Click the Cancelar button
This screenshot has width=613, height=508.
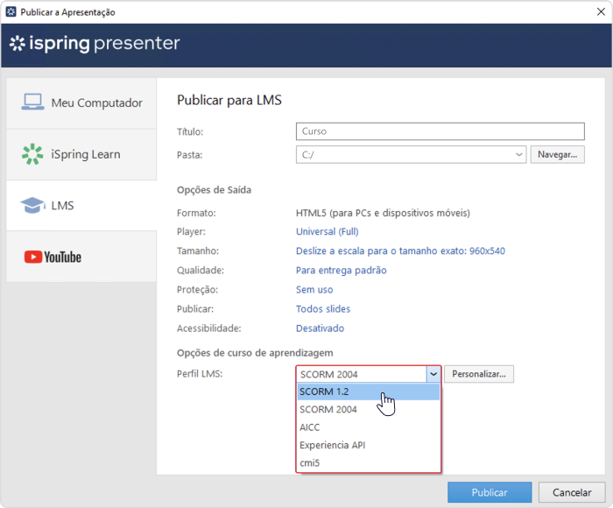click(x=572, y=492)
